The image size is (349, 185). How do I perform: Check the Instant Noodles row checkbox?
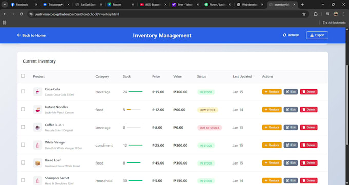(23, 109)
